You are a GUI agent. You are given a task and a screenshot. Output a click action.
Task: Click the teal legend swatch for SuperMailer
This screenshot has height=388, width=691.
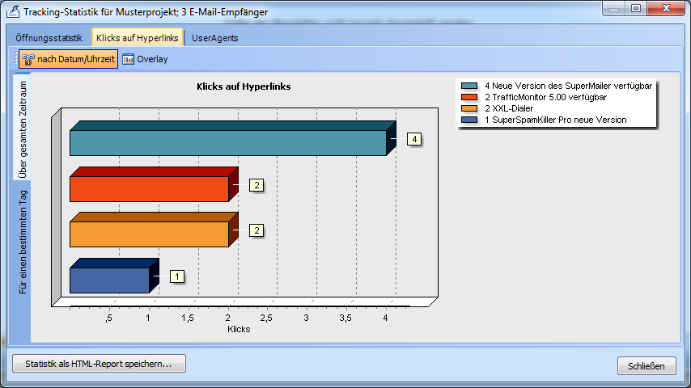coord(469,86)
